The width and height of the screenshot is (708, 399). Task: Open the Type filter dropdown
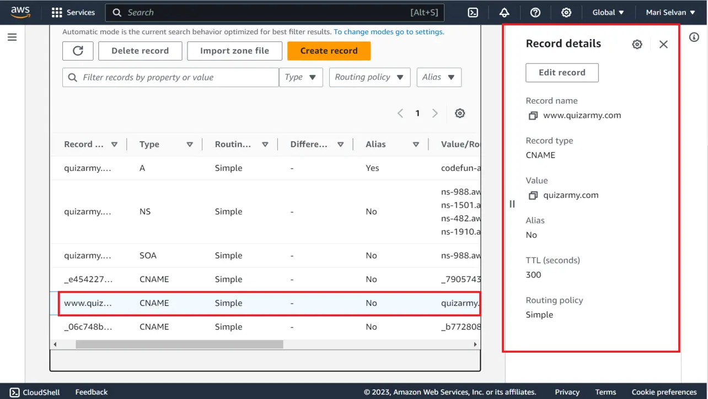[x=301, y=77]
